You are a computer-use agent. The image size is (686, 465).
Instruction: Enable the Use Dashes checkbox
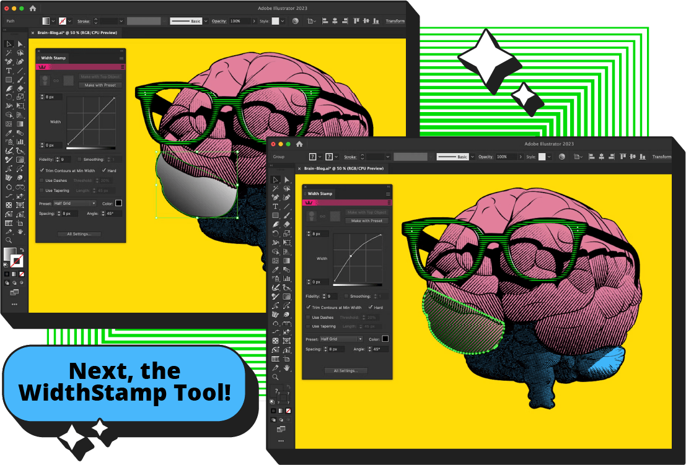point(308,317)
